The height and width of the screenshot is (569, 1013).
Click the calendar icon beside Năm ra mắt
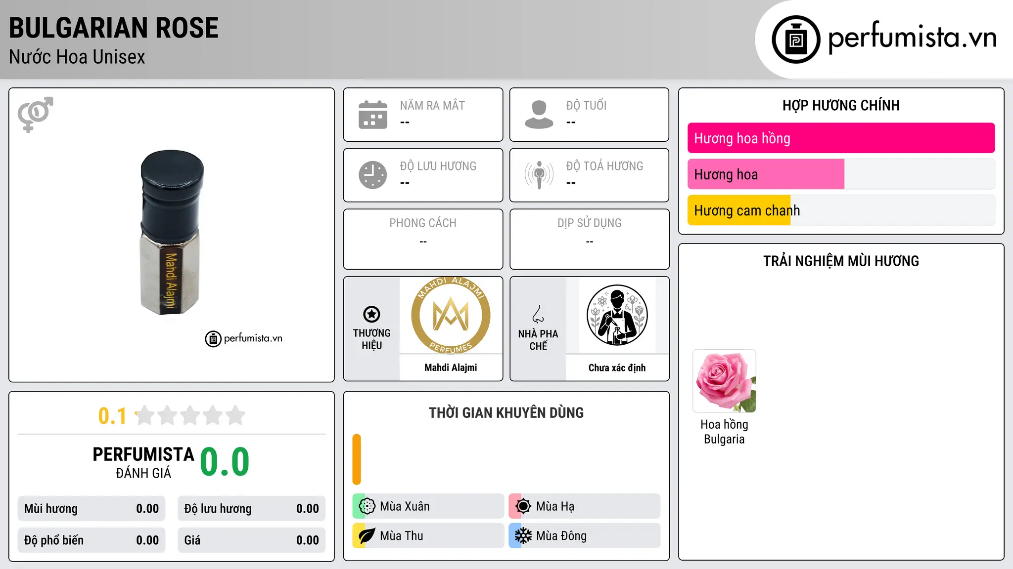(x=373, y=115)
